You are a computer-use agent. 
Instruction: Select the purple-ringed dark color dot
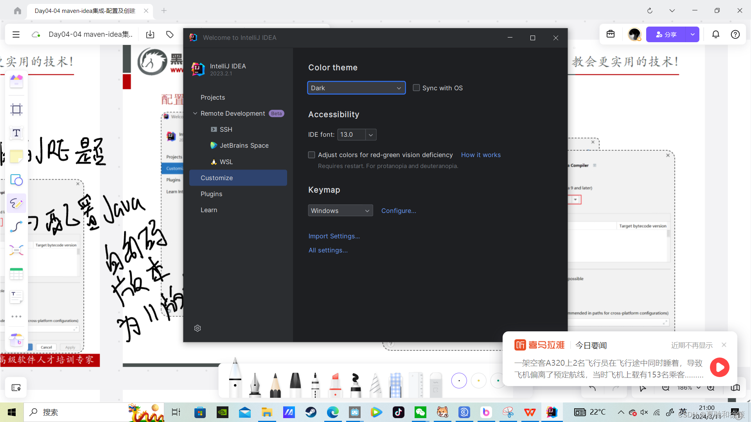pyautogui.click(x=459, y=381)
